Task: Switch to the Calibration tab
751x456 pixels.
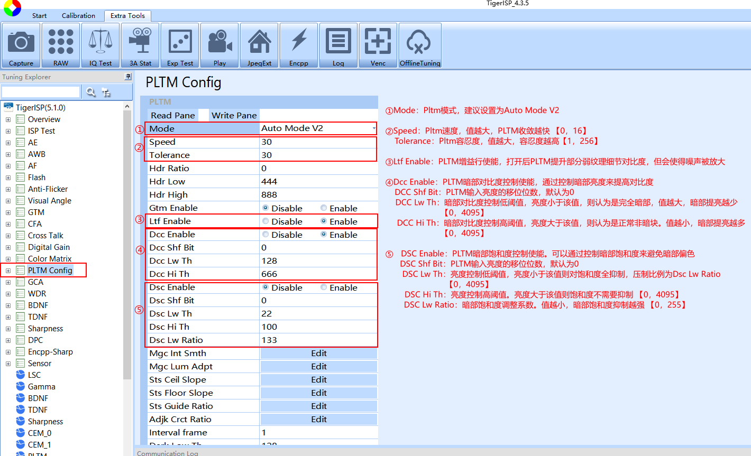Action: point(78,16)
